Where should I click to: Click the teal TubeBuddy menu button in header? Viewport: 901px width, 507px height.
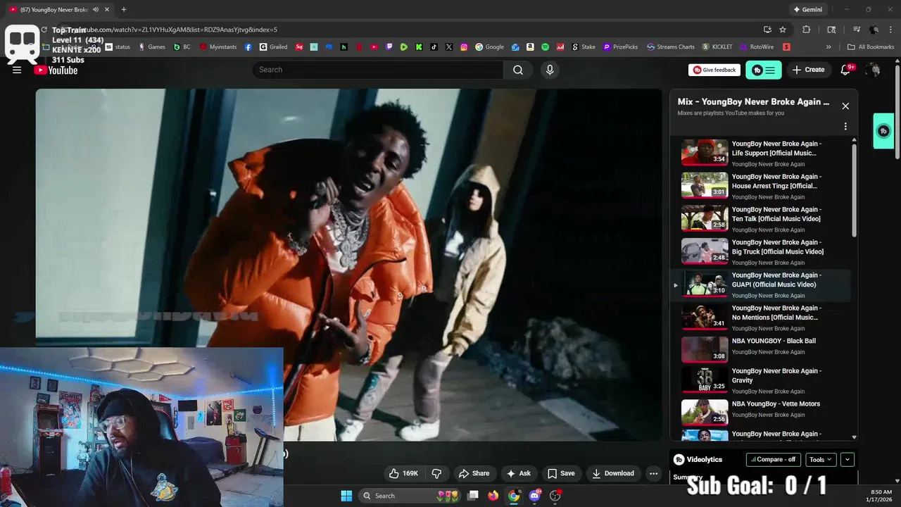coord(764,70)
